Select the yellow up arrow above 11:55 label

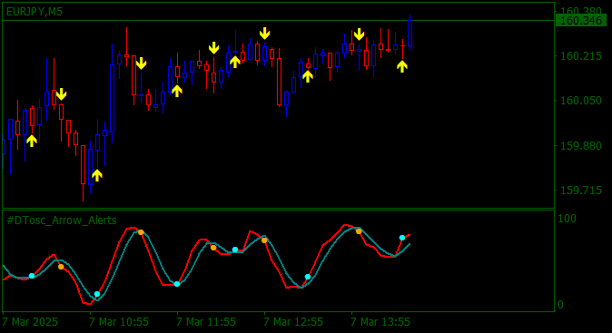[177, 91]
